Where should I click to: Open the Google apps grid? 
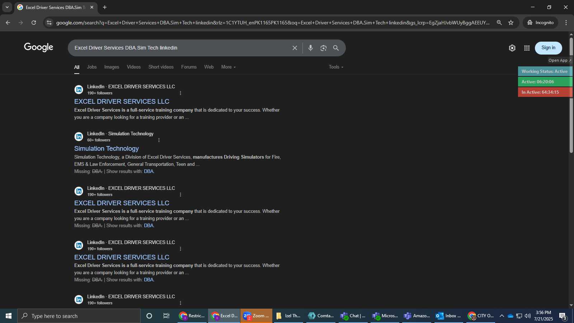[x=527, y=48]
